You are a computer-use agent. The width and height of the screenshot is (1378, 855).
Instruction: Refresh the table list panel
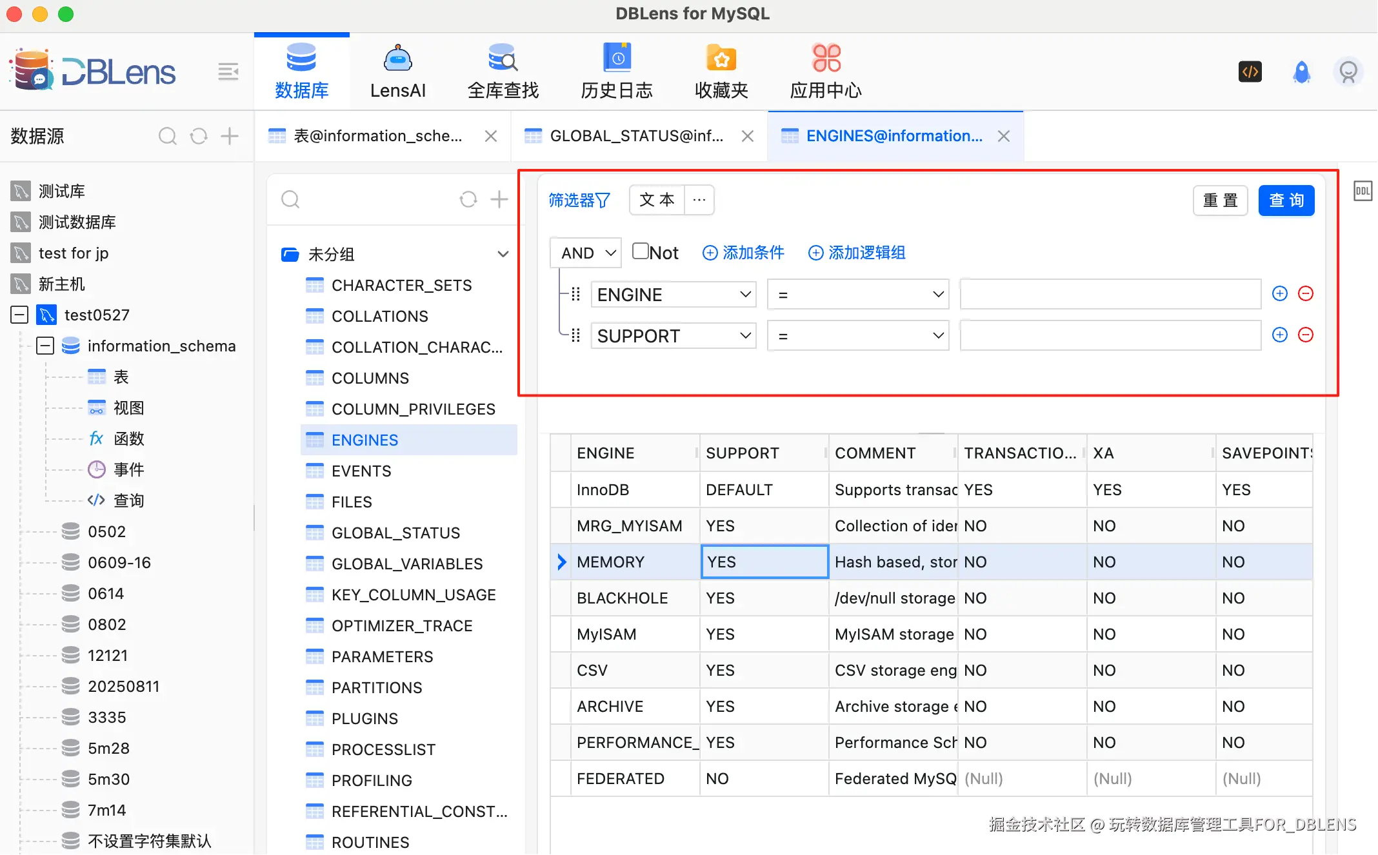coord(468,199)
